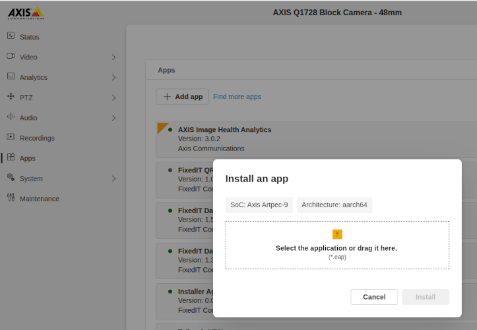Screen dimensions: 477x330
Task: Click the AXIS Q1728 Block Camera title
Action: pyautogui.click(x=337, y=13)
